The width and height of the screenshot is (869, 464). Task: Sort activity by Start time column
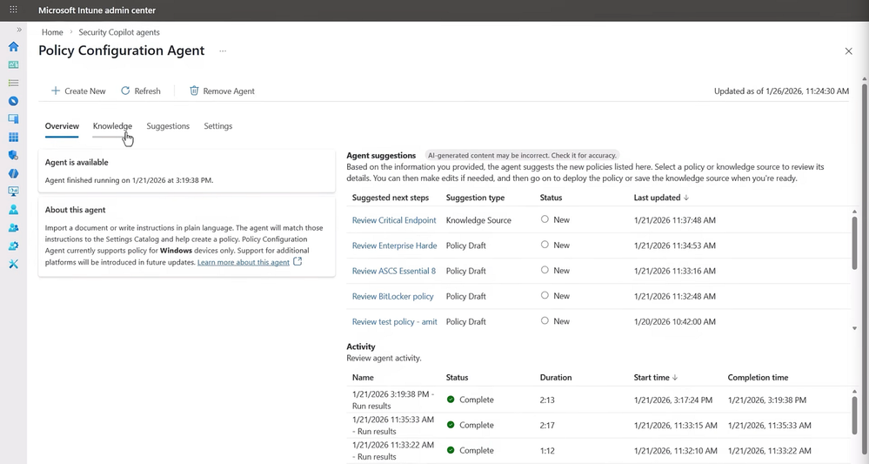pyautogui.click(x=655, y=378)
